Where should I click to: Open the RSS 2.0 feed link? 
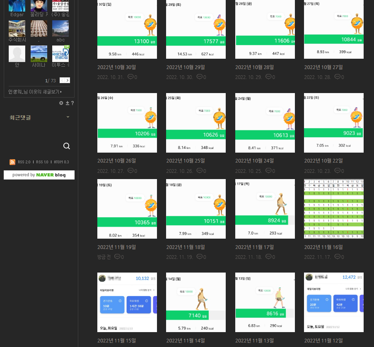(x=24, y=162)
